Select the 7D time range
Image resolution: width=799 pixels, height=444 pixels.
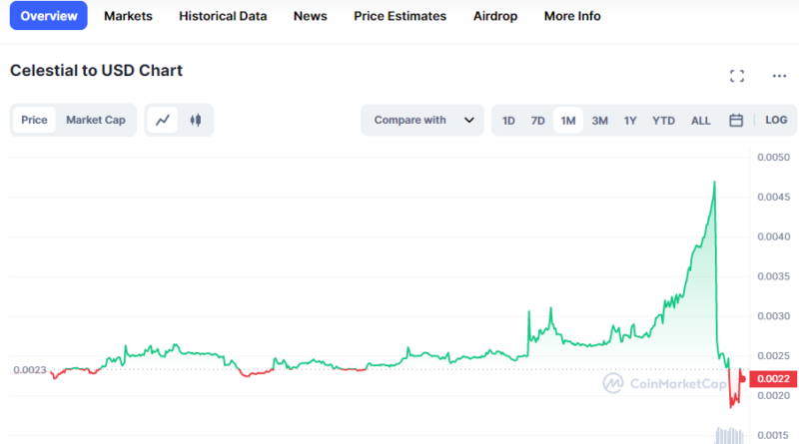click(x=537, y=120)
